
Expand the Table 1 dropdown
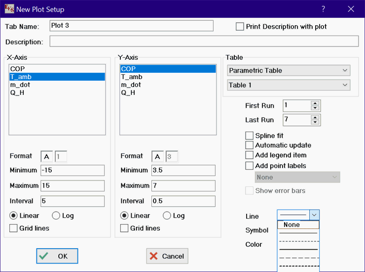click(289, 85)
